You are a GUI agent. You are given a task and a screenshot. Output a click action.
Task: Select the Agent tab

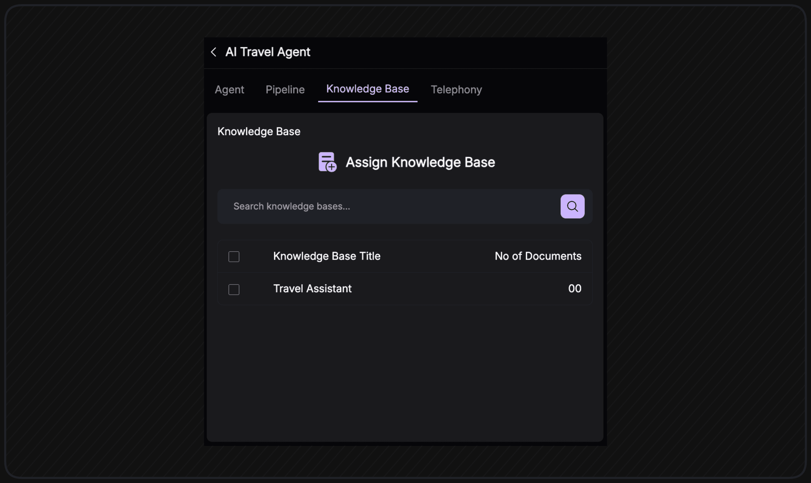[x=229, y=89]
